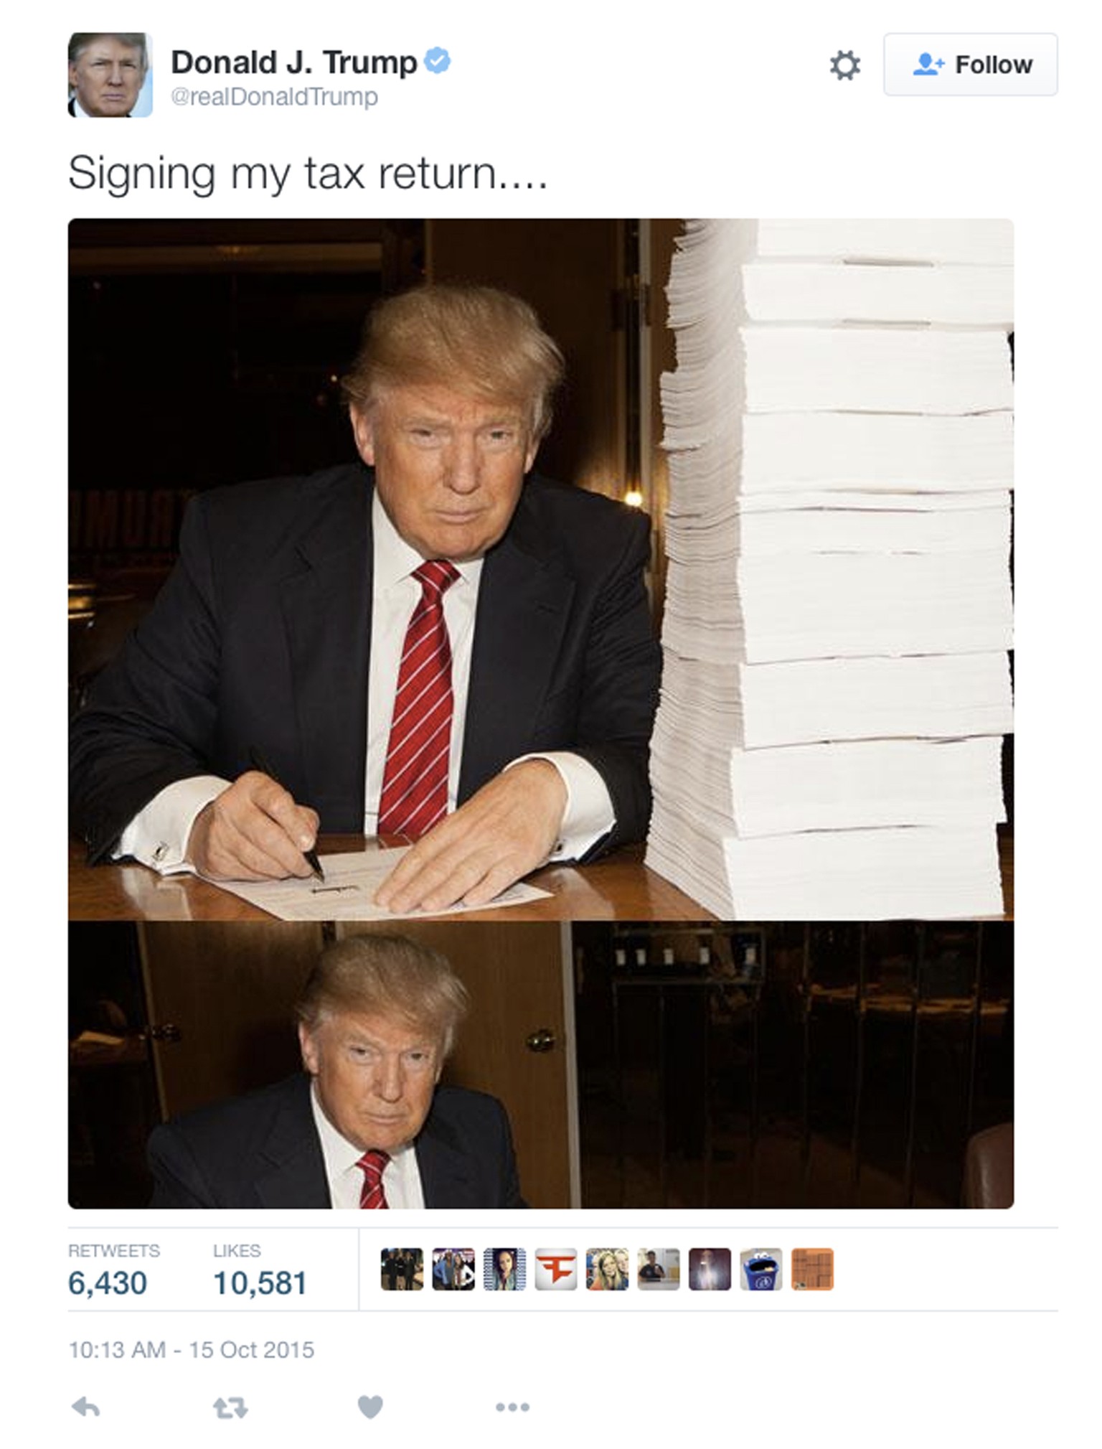Open the @realDonaldTrump handle link
This screenshot has width=1102, height=1449.
274,97
